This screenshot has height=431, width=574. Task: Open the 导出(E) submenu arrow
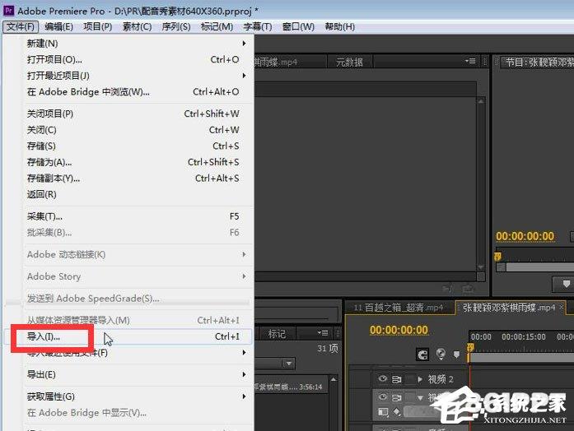pyautogui.click(x=244, y=374)
